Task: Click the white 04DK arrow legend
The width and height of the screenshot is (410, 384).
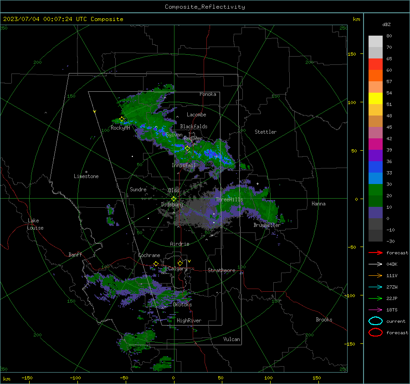Action: coord(375,264)
